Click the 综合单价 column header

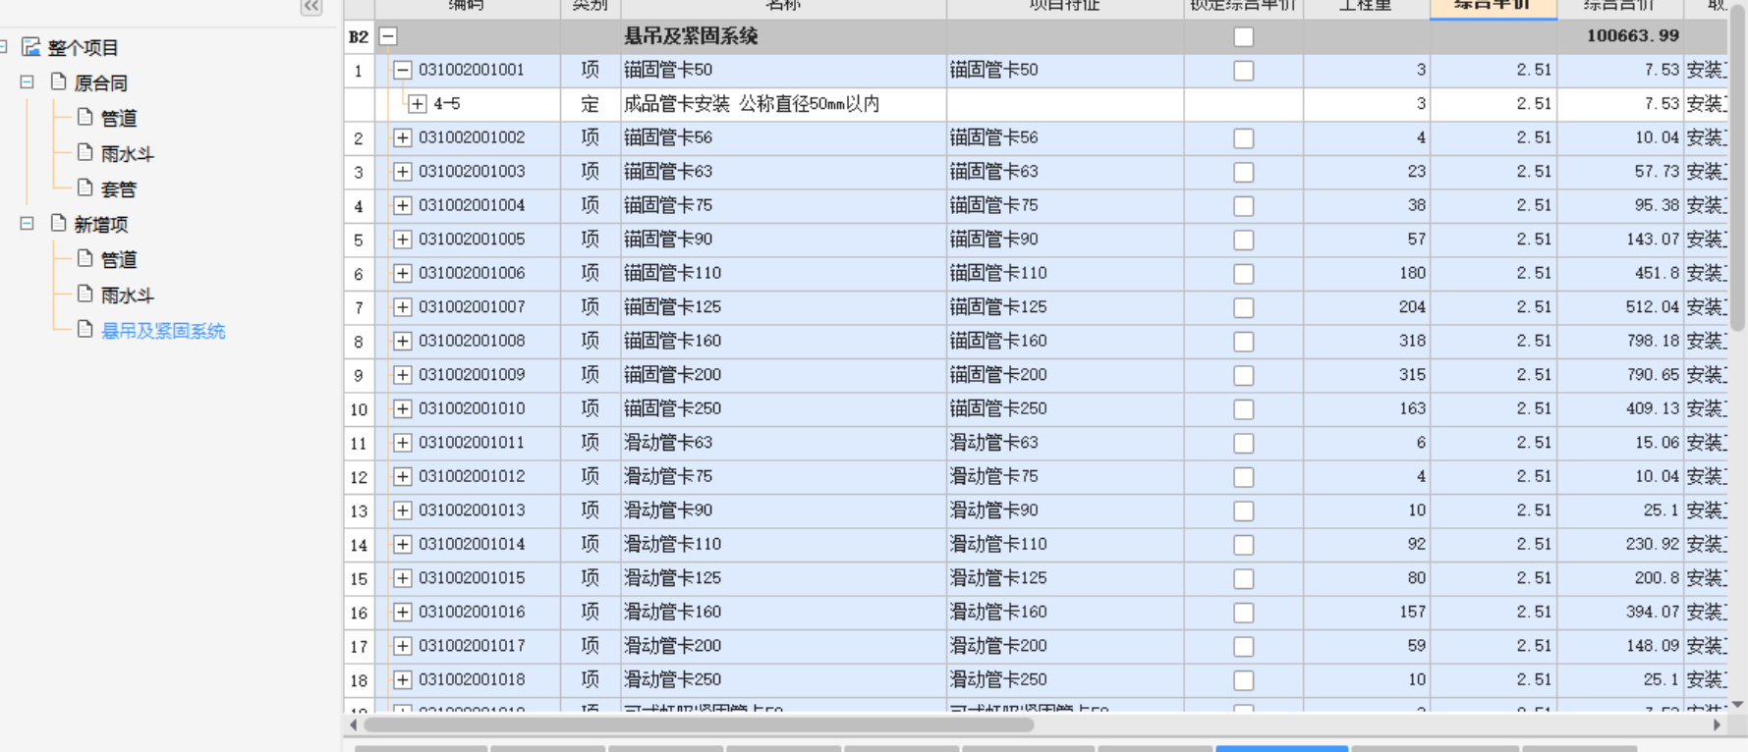click(1494, 8)
